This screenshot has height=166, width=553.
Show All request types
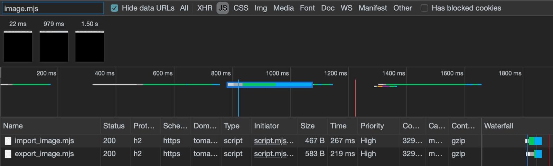click(184, 8)
